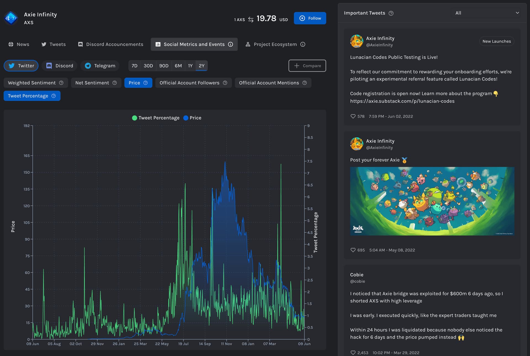Click help icon on Official Account Followers
This screenshot has width=530, height=356.
[x=225, y=83]
